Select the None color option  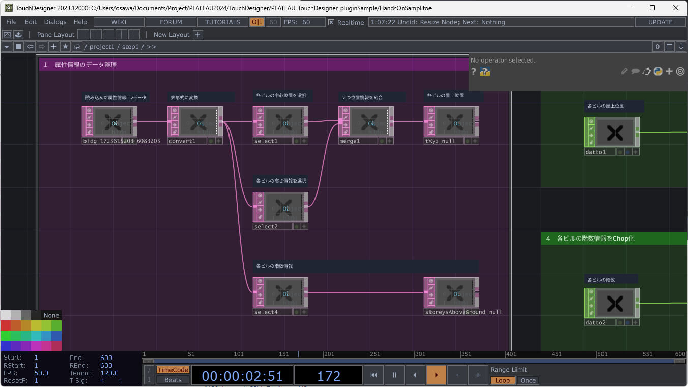click(51, 315)
